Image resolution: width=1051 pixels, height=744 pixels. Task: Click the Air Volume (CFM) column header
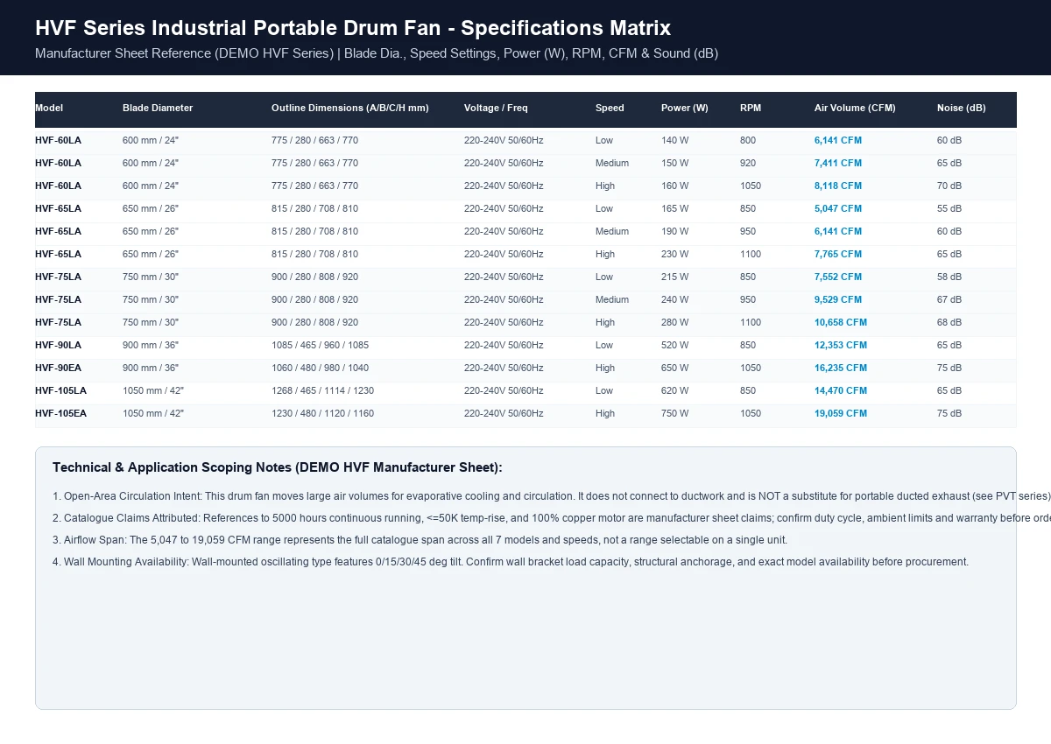[855, 109]
